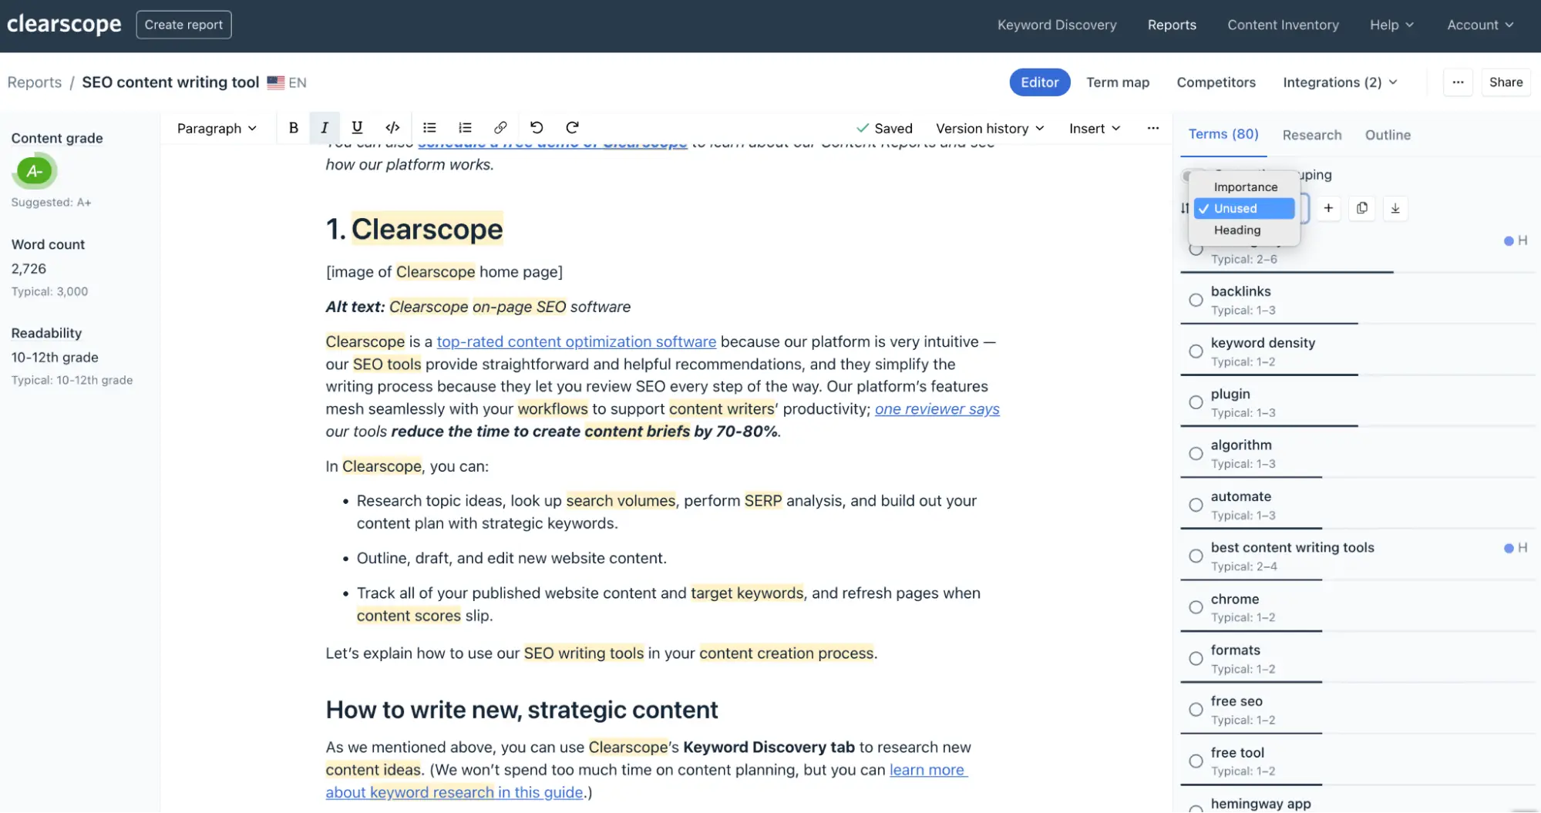Download terms with the download icon
The width and height of the screenshot is (1541, 813).
click(1395, 208)
